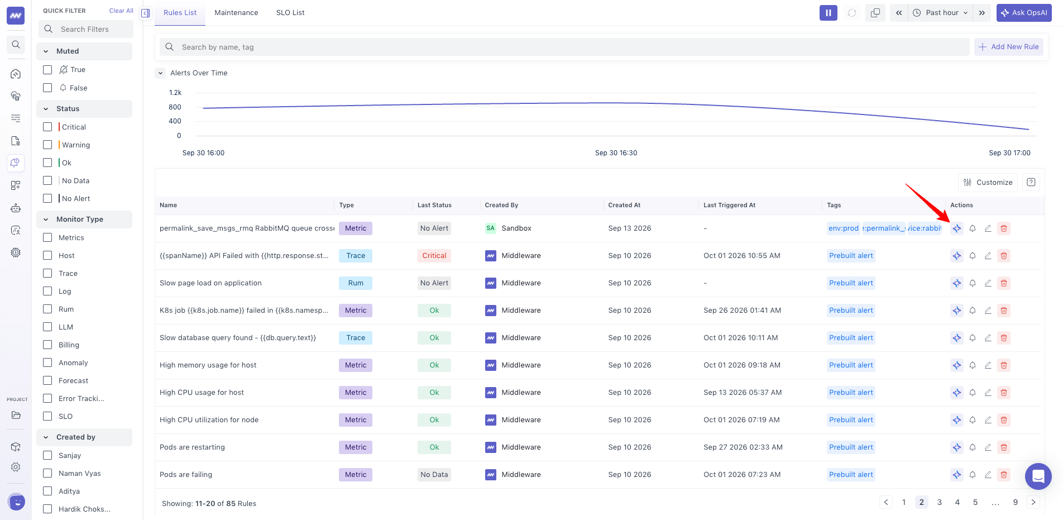Mute the Slow page load rule bell
Image resolution: width=1063 pixels, height=520 pixels.
[x=973, y=283]
